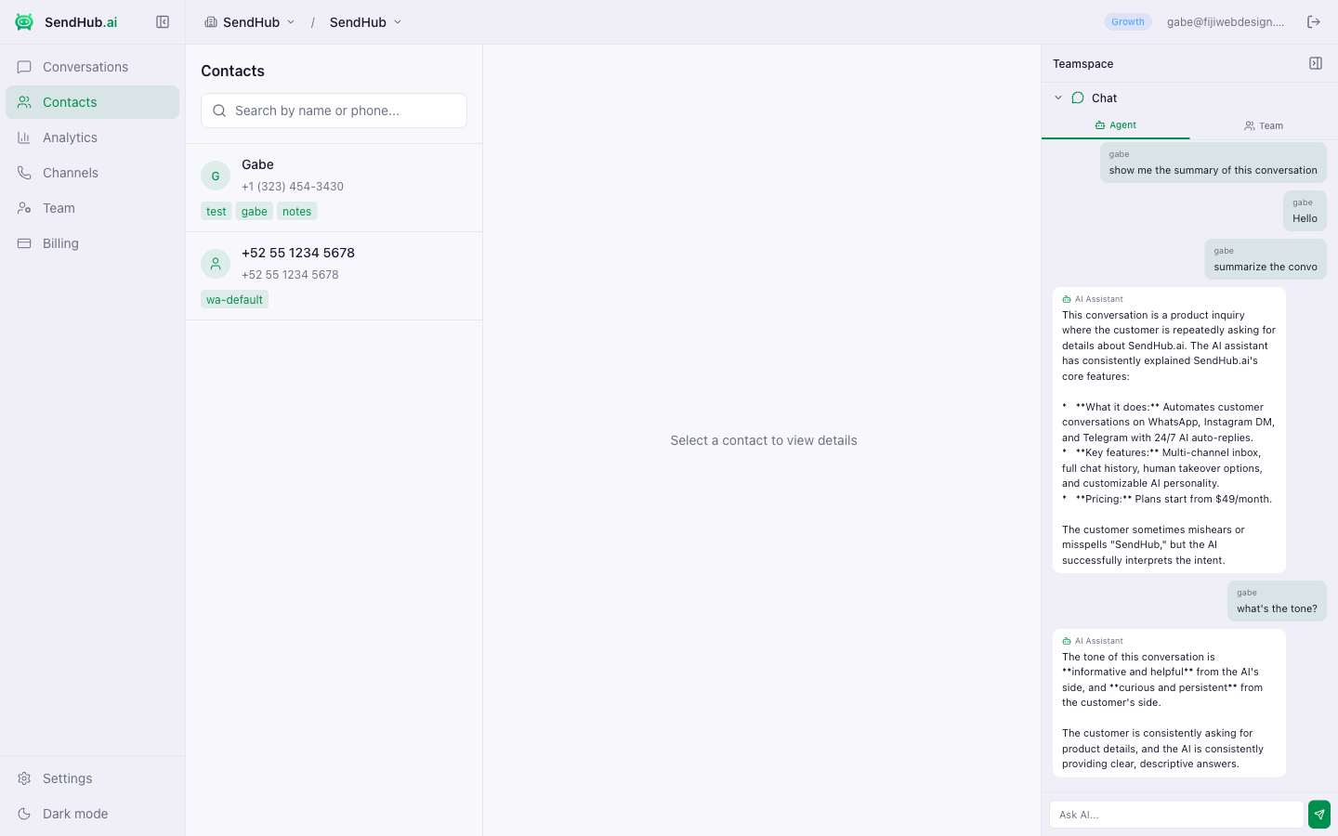The height and width of the screenshot is (836, 1338).
Task: Click the Teamspace panel title
Action: (x=1083, y=64)
